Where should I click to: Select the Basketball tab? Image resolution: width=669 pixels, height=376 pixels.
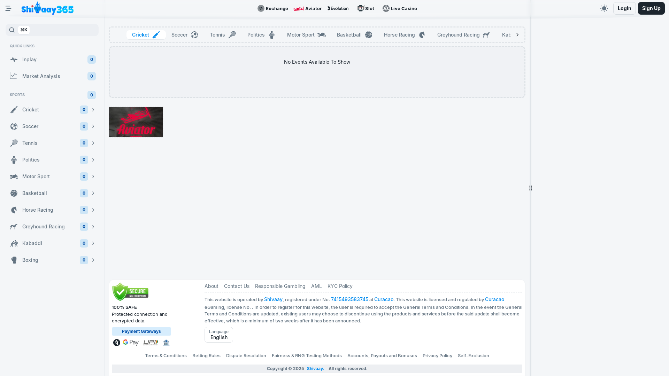354,35
